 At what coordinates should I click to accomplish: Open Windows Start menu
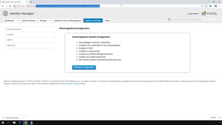pos(3,123)
